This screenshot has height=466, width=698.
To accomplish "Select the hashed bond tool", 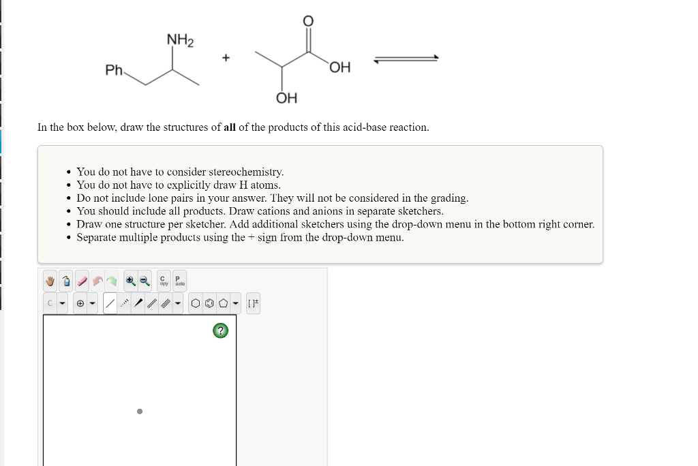I will pos(124,302).
